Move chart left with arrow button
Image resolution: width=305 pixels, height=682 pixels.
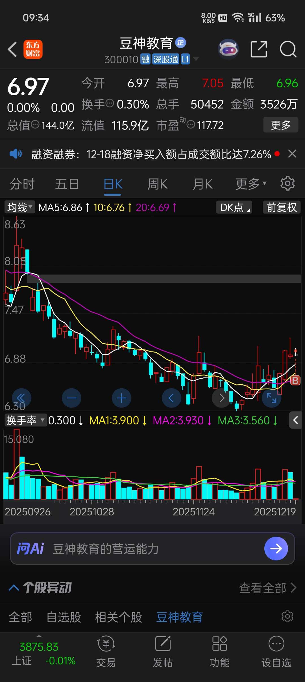click(x=171, y=398)
